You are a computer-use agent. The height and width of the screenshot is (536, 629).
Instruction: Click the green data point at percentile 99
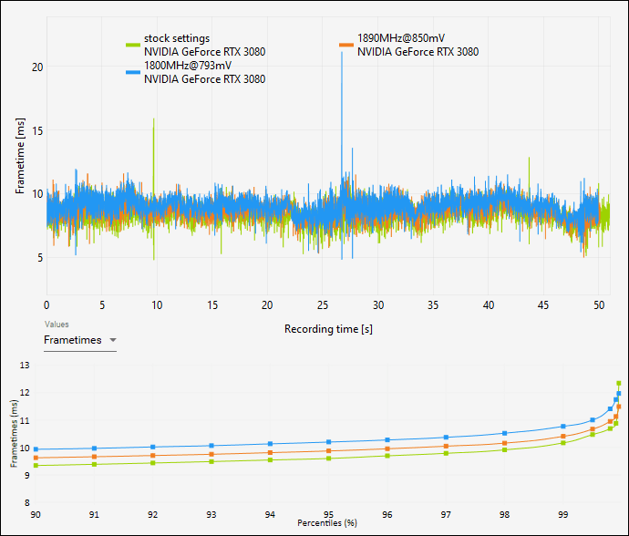(x=563, y=443)
